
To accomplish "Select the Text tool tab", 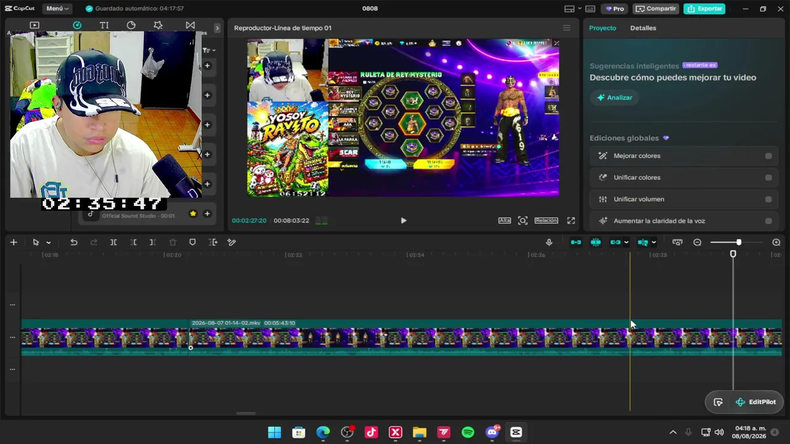I will coord(104,25).
